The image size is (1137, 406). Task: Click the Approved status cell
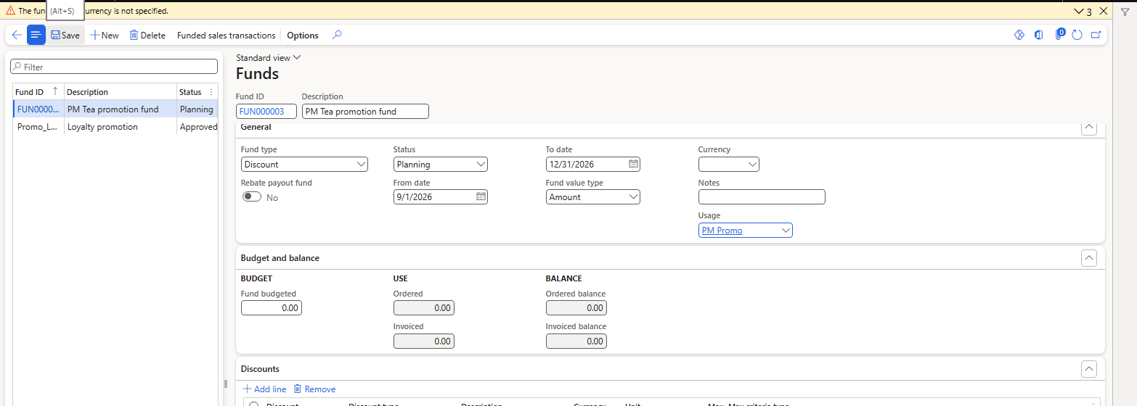click(198, 126)
